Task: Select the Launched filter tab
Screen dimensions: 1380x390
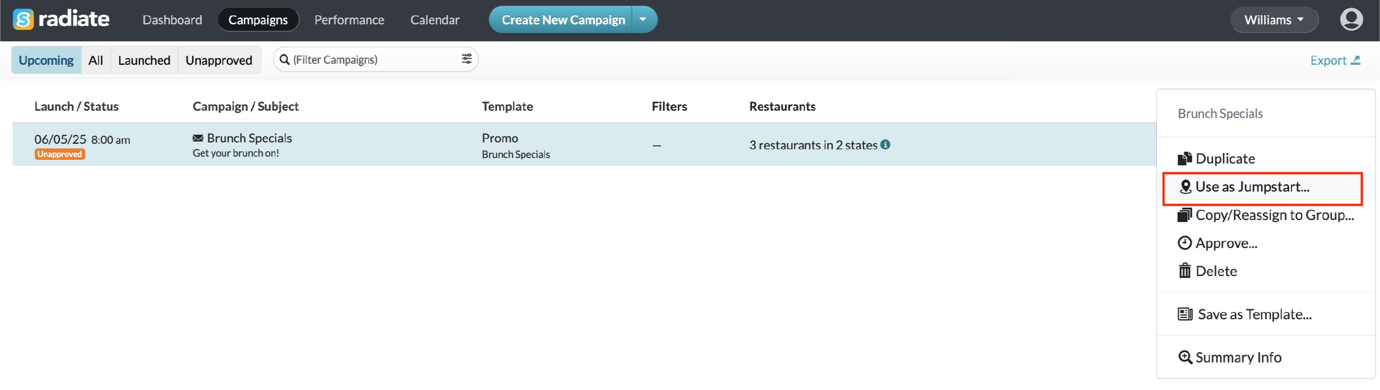Action: 144,60
